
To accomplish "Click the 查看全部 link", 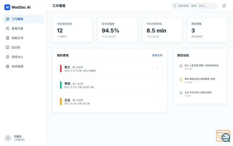I will [157, 55].
